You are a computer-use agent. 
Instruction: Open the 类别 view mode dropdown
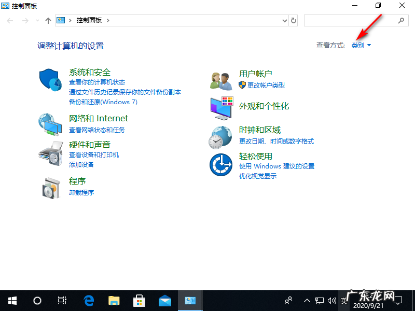click(360, 45)
